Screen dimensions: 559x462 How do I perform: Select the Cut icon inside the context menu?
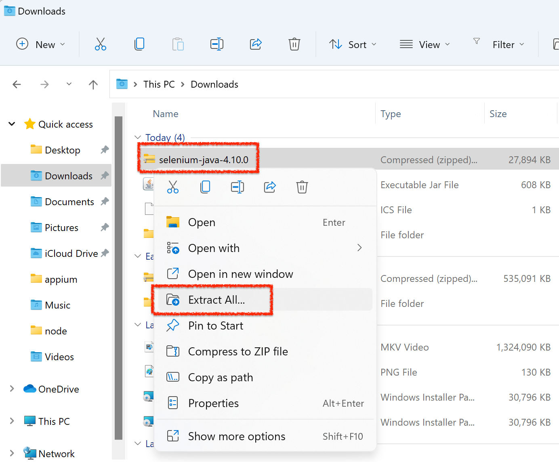pos(173,187)
